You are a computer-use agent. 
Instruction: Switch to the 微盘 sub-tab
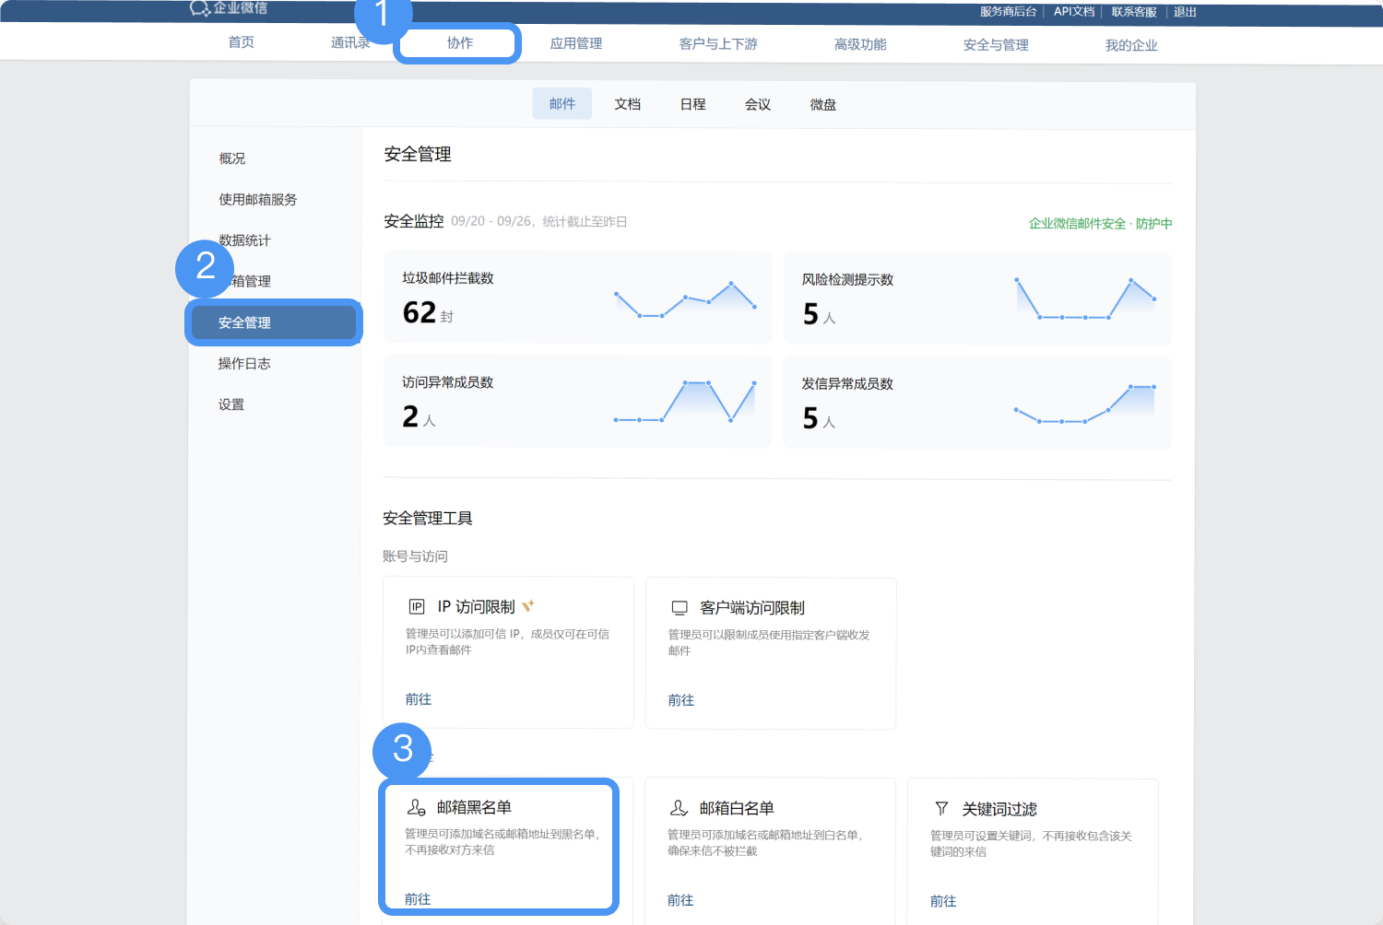(x=823, y=105)
